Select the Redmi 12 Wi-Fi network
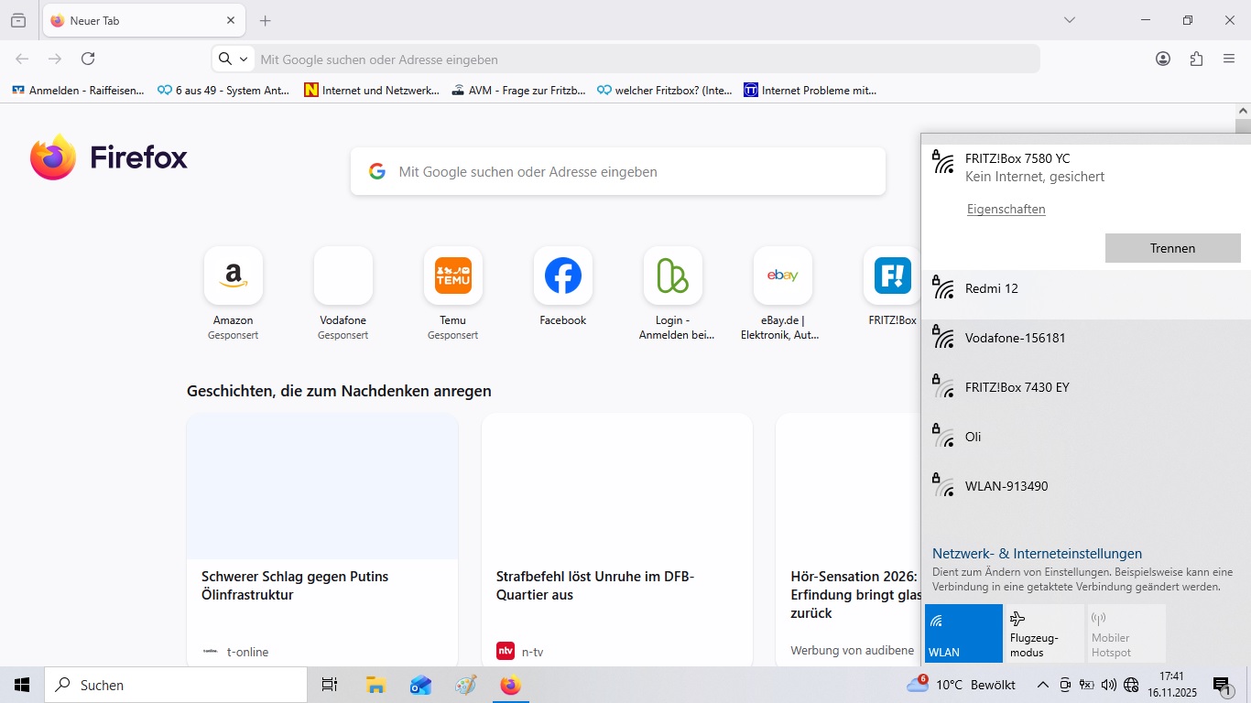Image resolution: width=1251 pixels, height=703 pixels. [x=1086, y=295]
